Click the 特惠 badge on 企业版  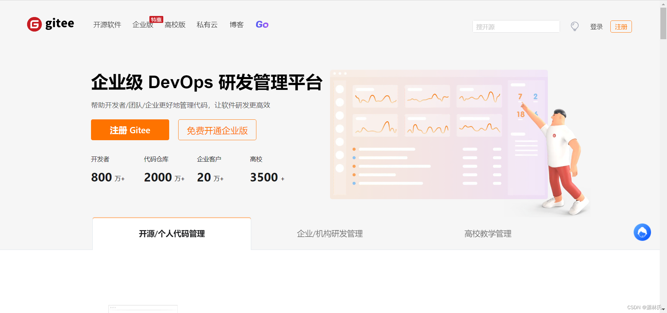(156, 19)
